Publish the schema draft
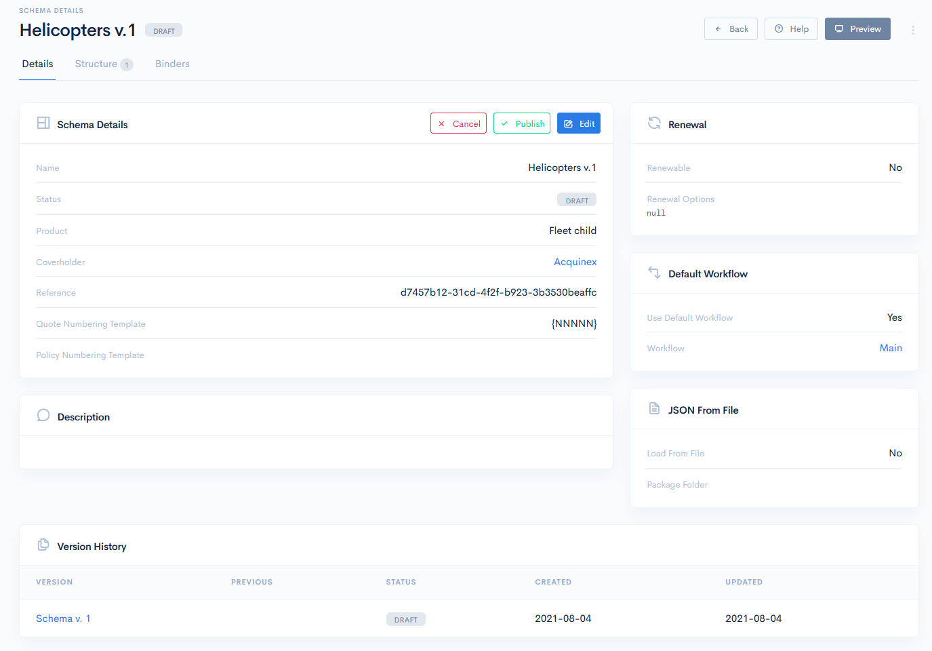This screenshot has width=932, height=651. pos(522,123)
